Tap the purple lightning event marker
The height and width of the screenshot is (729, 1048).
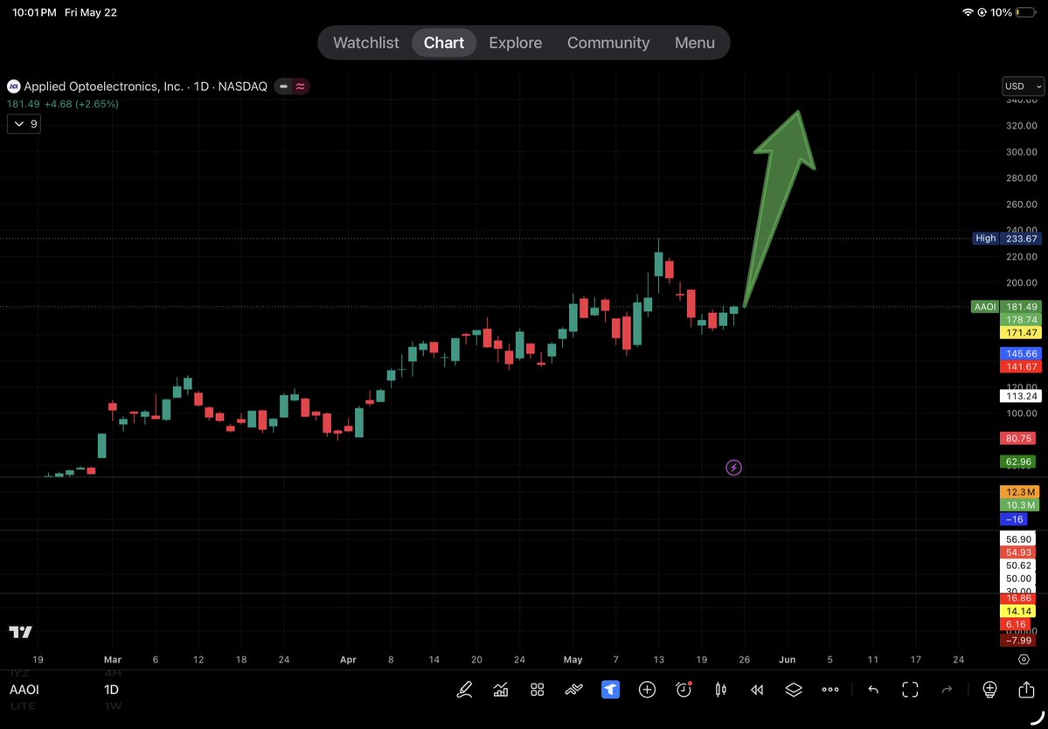click(x=734, y=468)
